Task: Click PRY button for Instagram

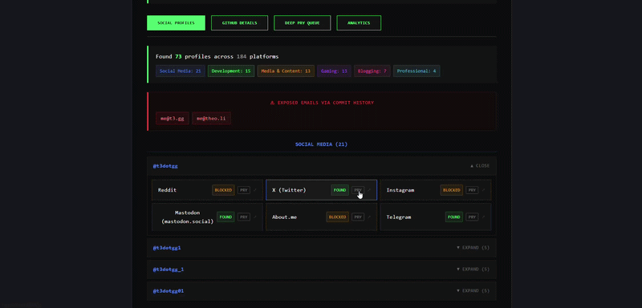Action: [x=472, y=190]
